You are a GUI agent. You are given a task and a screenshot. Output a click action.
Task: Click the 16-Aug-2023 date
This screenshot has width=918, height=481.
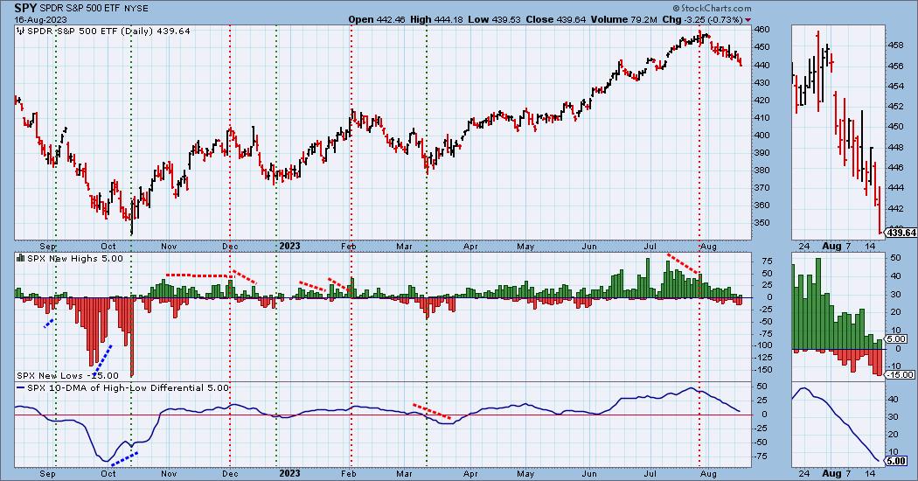click(40, 20)
